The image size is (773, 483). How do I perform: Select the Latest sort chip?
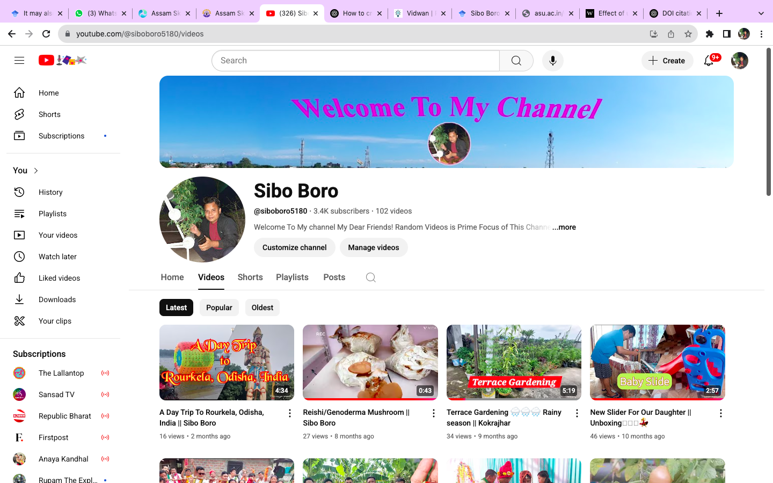[x=176, y=308]
